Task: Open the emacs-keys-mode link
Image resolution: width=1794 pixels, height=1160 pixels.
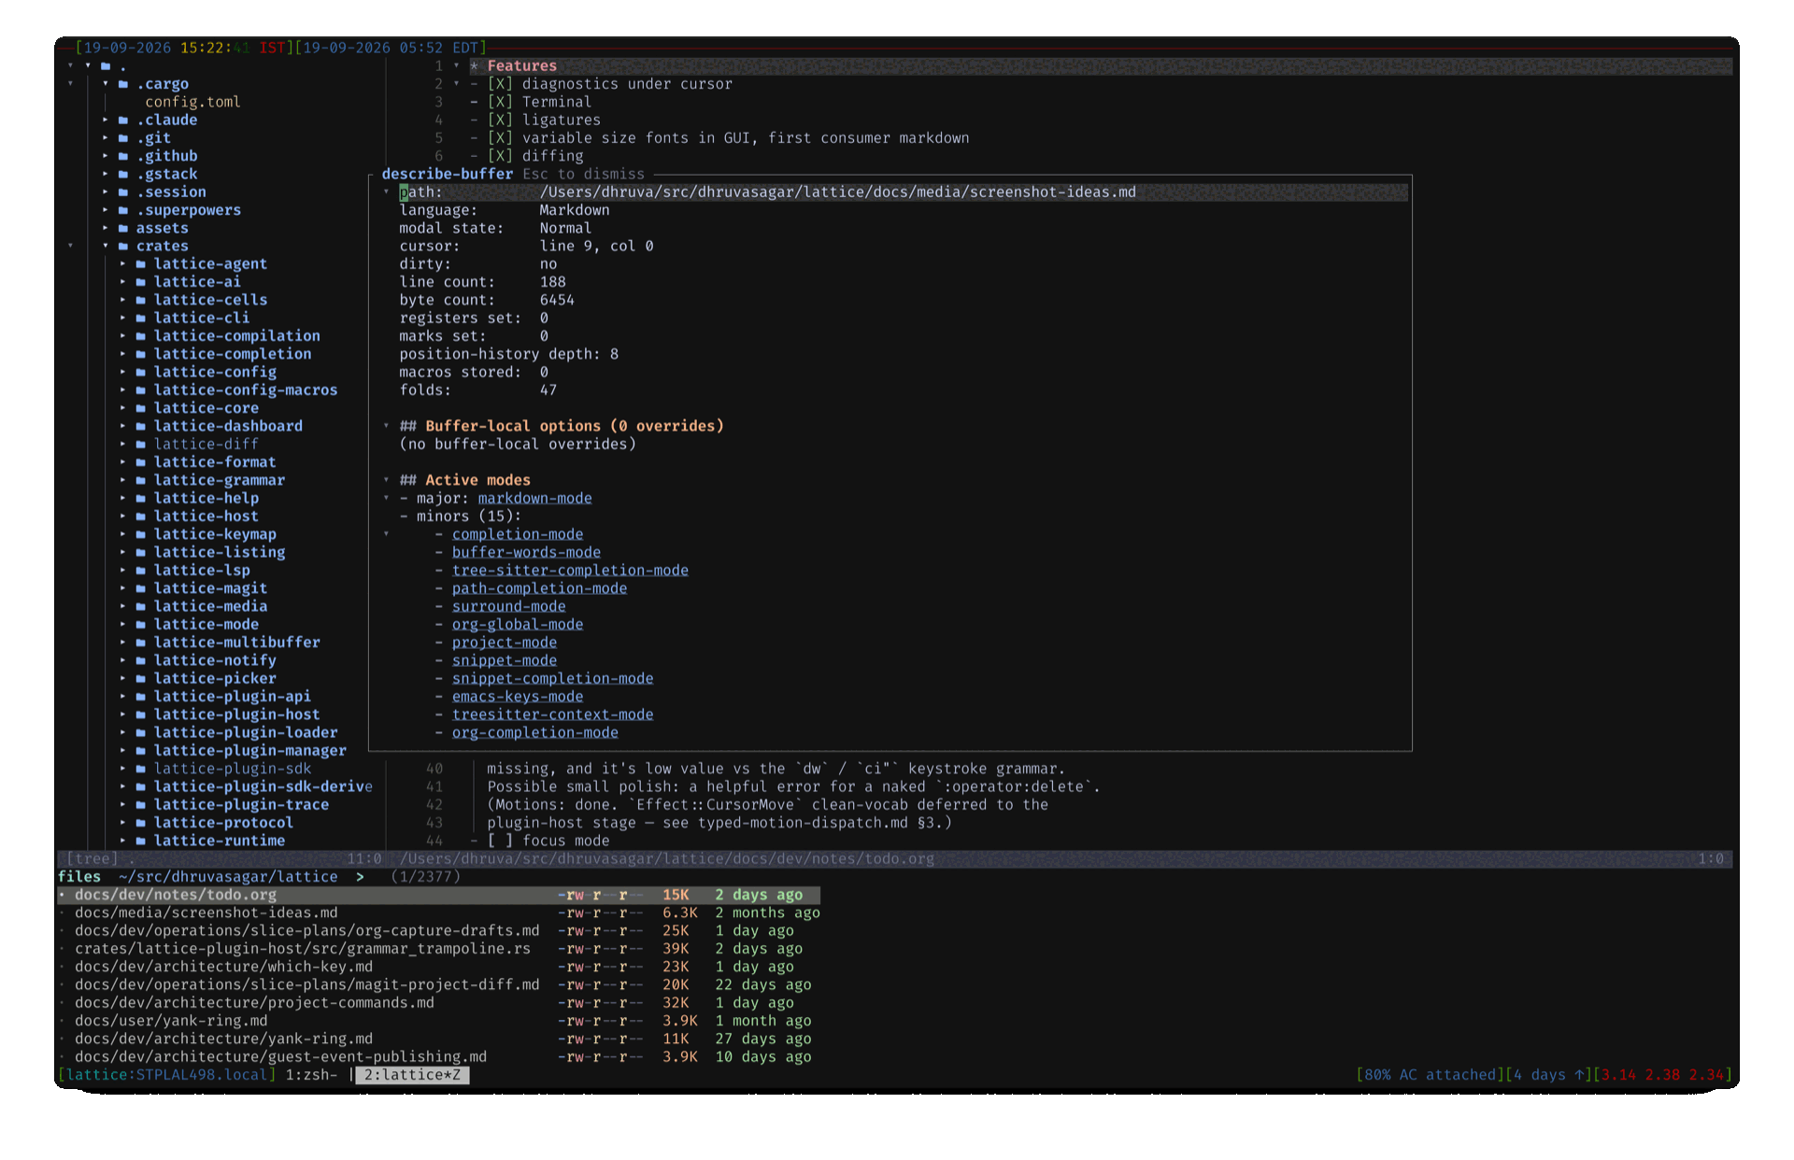Action: [x=518, y=697]
